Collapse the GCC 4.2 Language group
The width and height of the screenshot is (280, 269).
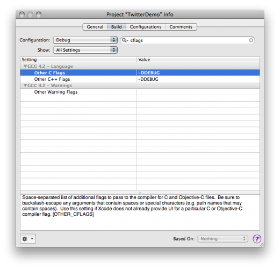[x=25, y=66]
